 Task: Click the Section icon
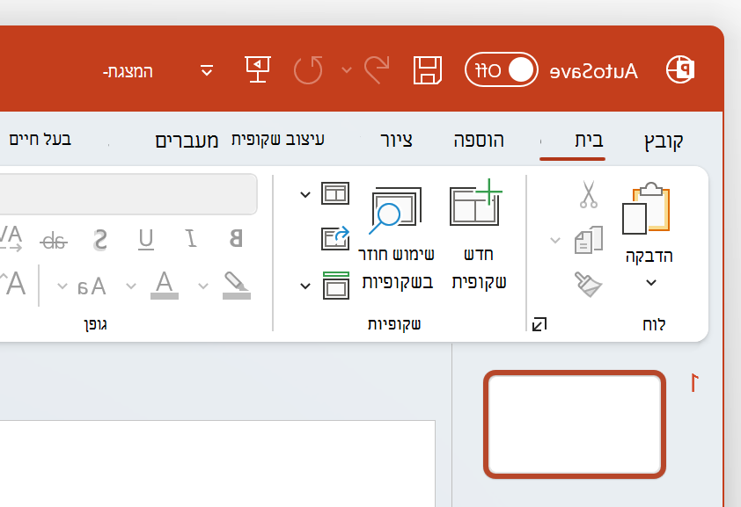click(x=336, y=286)
